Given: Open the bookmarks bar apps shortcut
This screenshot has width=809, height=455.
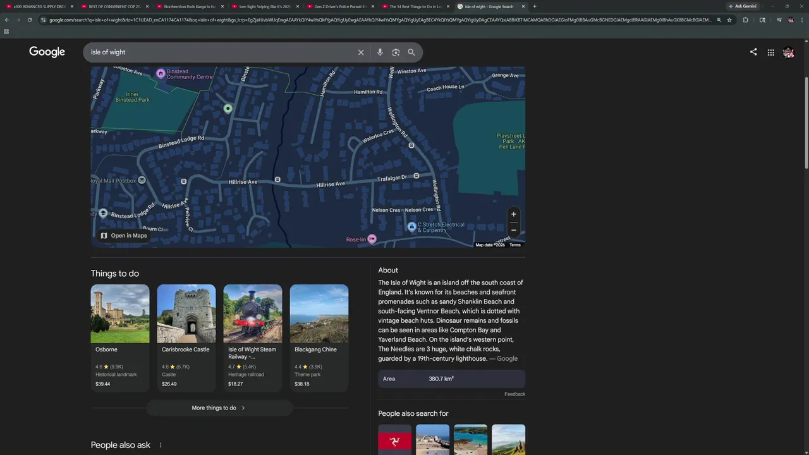Looking at the screenshot, I should click(x=6, y=32).
